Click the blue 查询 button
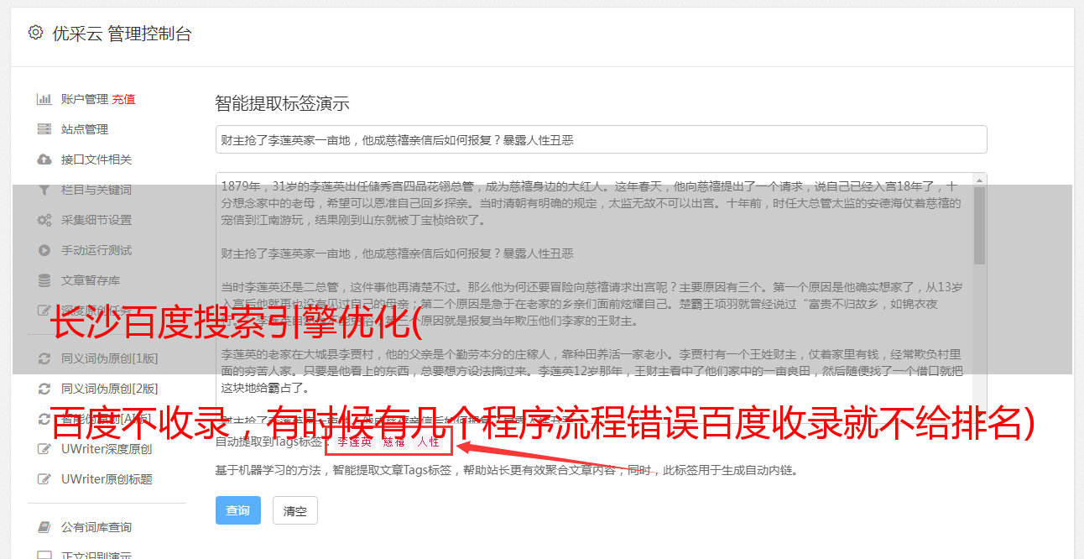The height and width of the screenshot is (559, 1084). point(238,510)
